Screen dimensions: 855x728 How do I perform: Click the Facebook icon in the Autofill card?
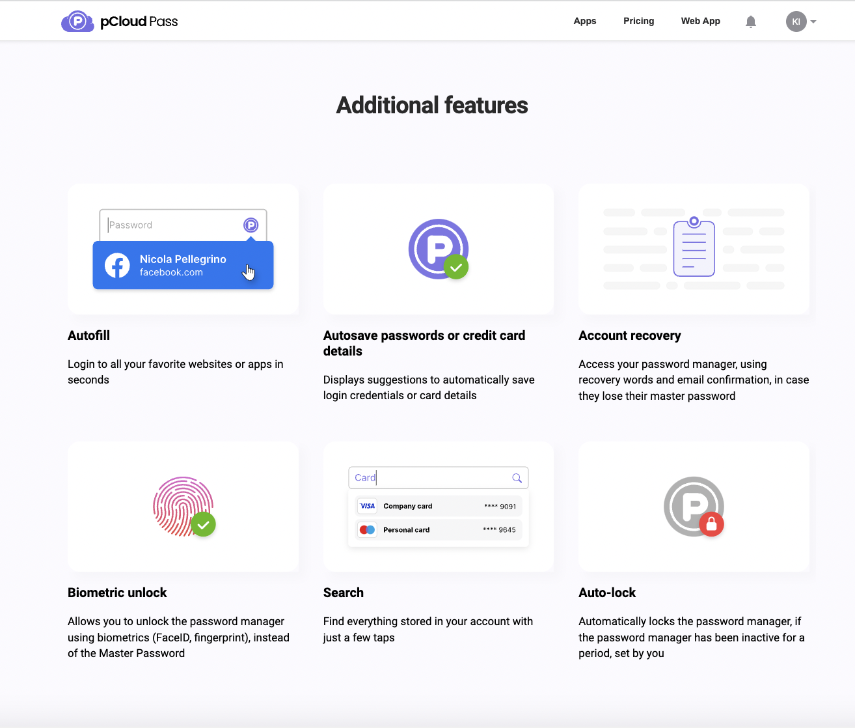116,265
